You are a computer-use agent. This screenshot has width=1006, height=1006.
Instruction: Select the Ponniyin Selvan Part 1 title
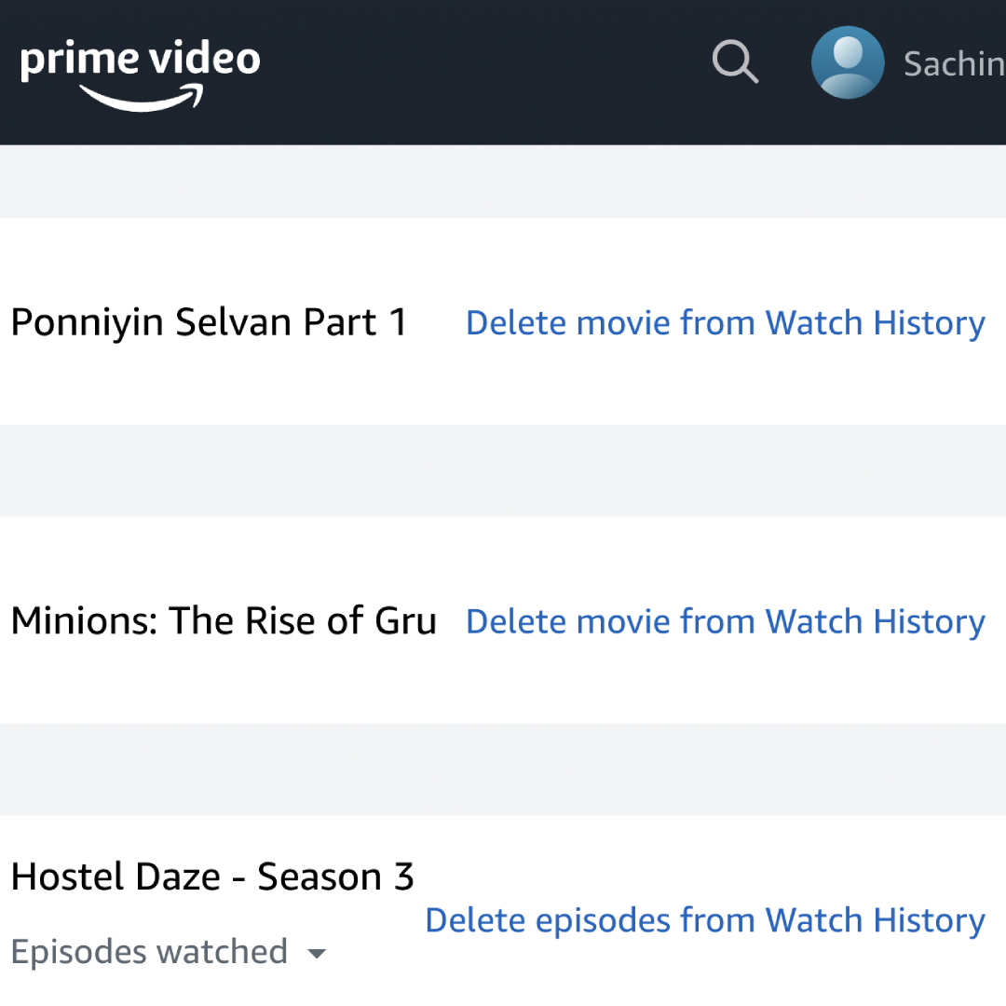click(x=210, y=322)
